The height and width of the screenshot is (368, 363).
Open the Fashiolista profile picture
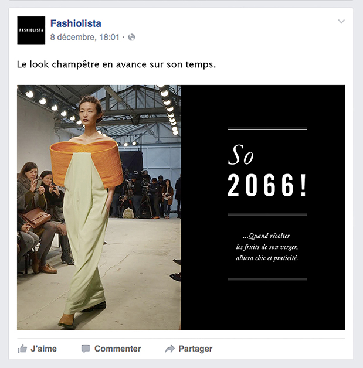[x=31, y=30]
